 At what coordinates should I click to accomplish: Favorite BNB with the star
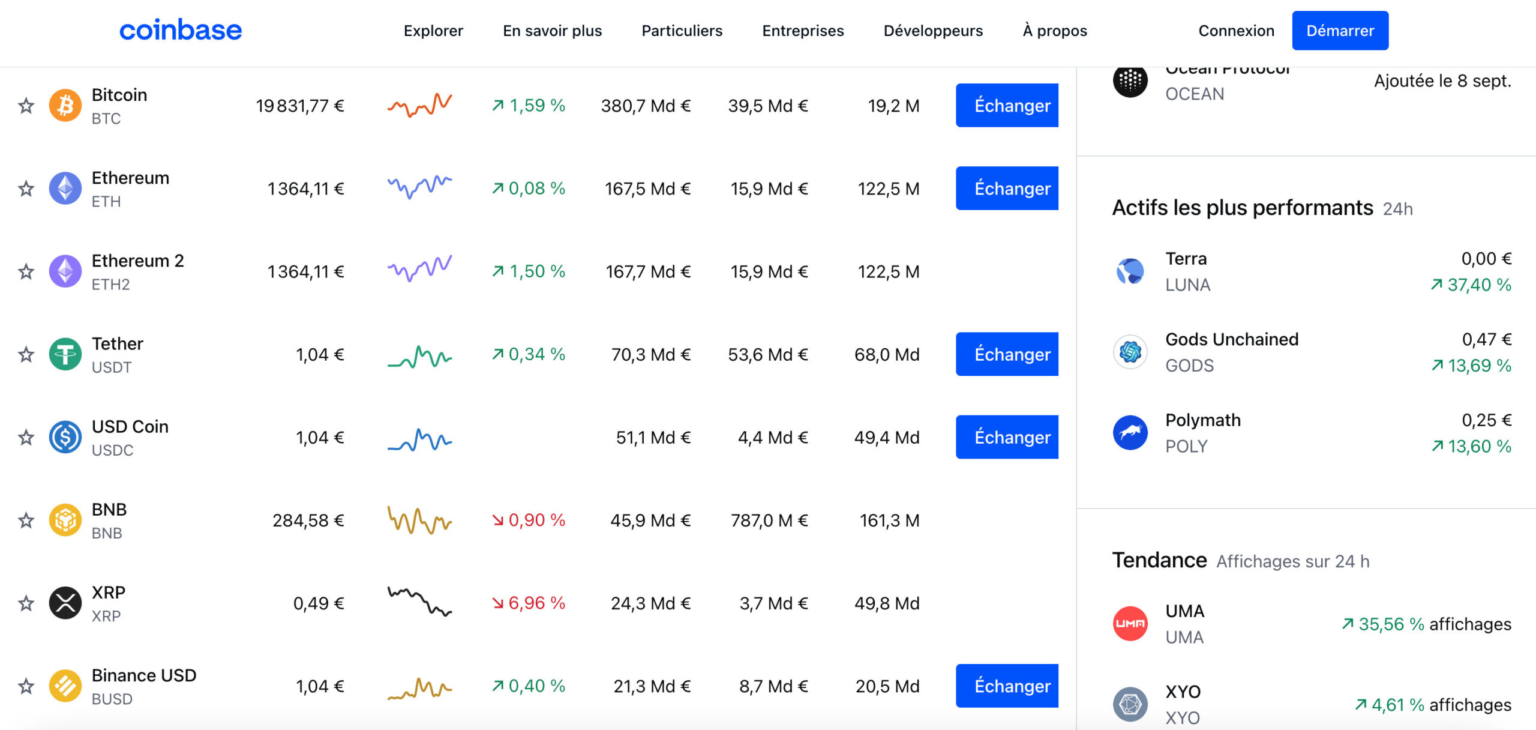(26, 520)
